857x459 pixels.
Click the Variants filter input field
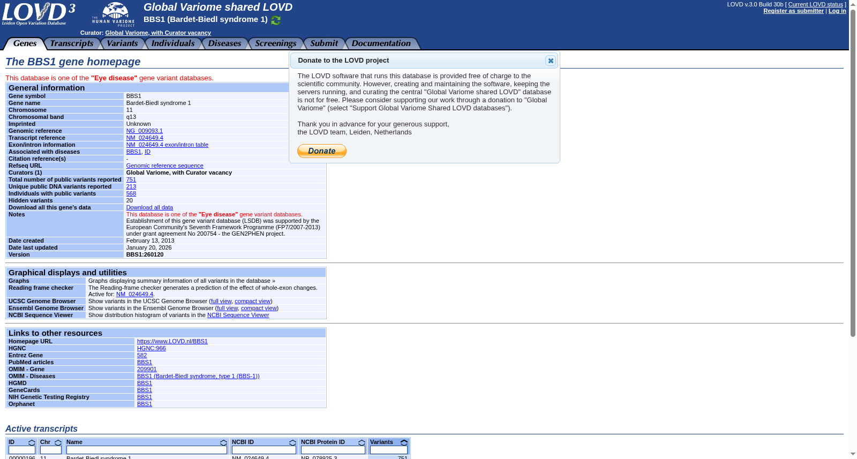pyautogui.click(x=389, y=450)
